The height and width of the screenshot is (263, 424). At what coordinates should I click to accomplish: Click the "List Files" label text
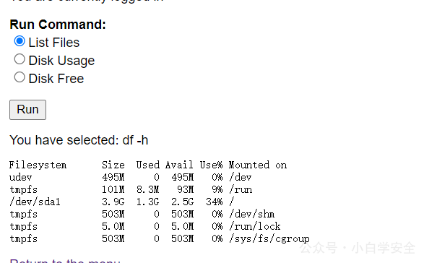(x=54, y=43)
